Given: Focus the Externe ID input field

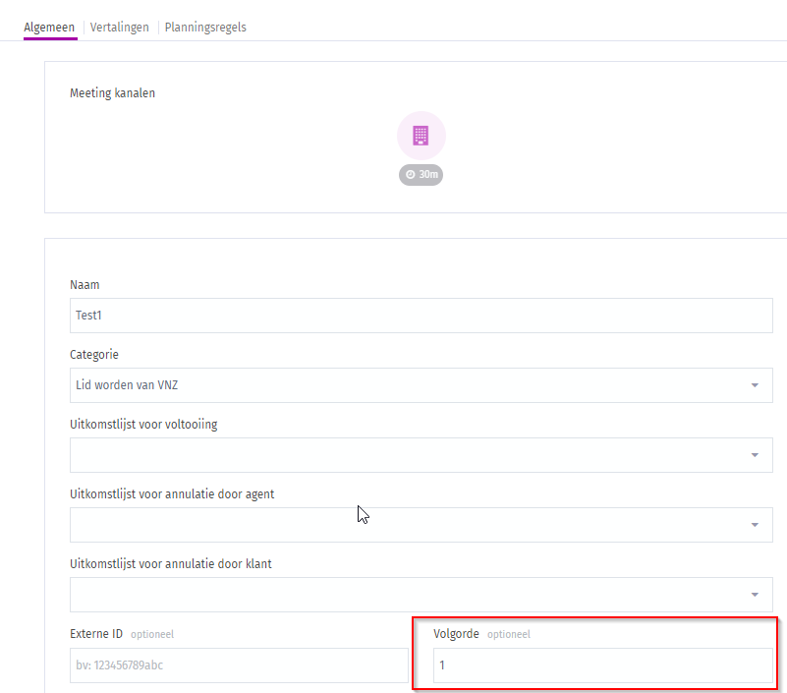Looking at the screenshot, I should 239,665.
